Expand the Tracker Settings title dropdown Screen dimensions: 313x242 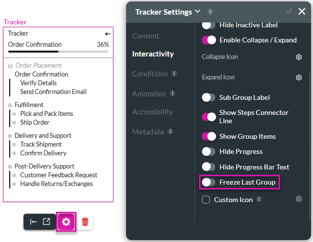[197, 12]
